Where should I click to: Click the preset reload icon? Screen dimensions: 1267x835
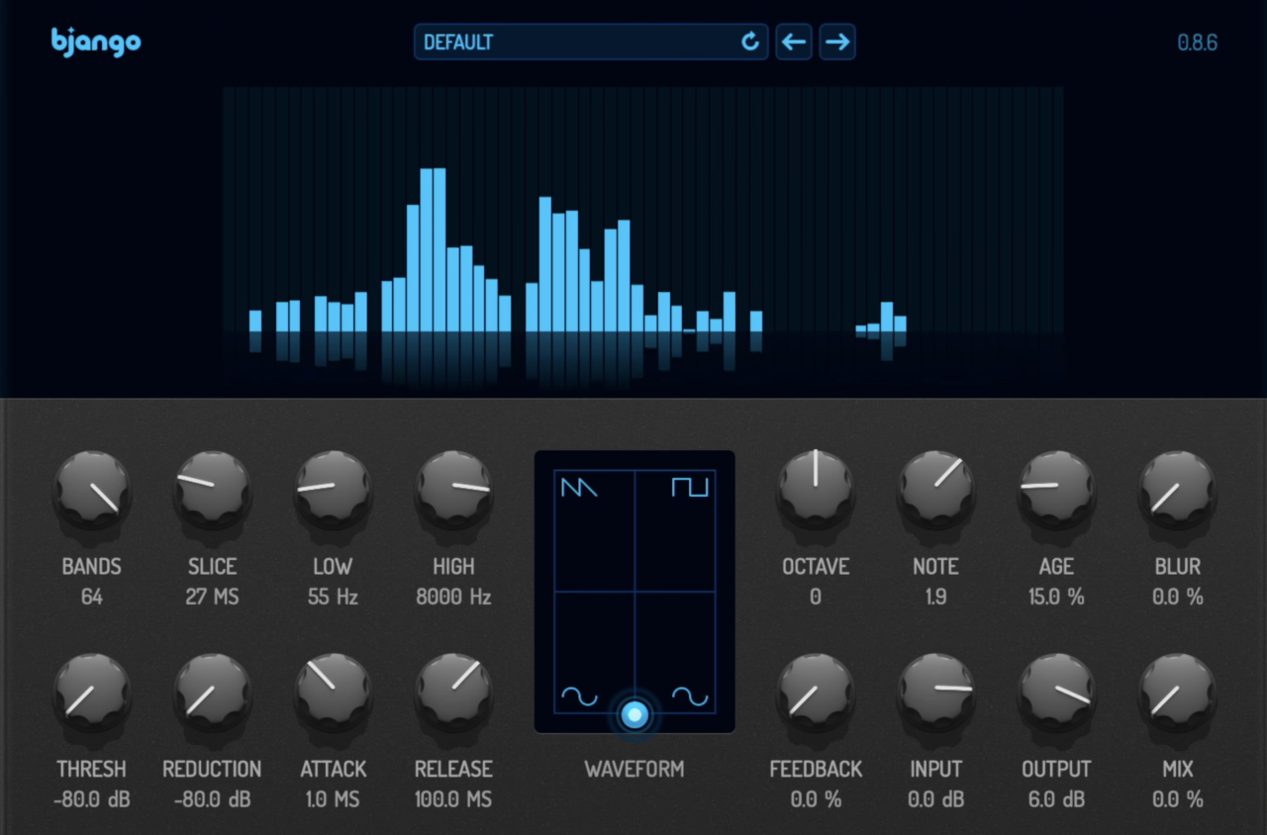click(x=750, y=43)
